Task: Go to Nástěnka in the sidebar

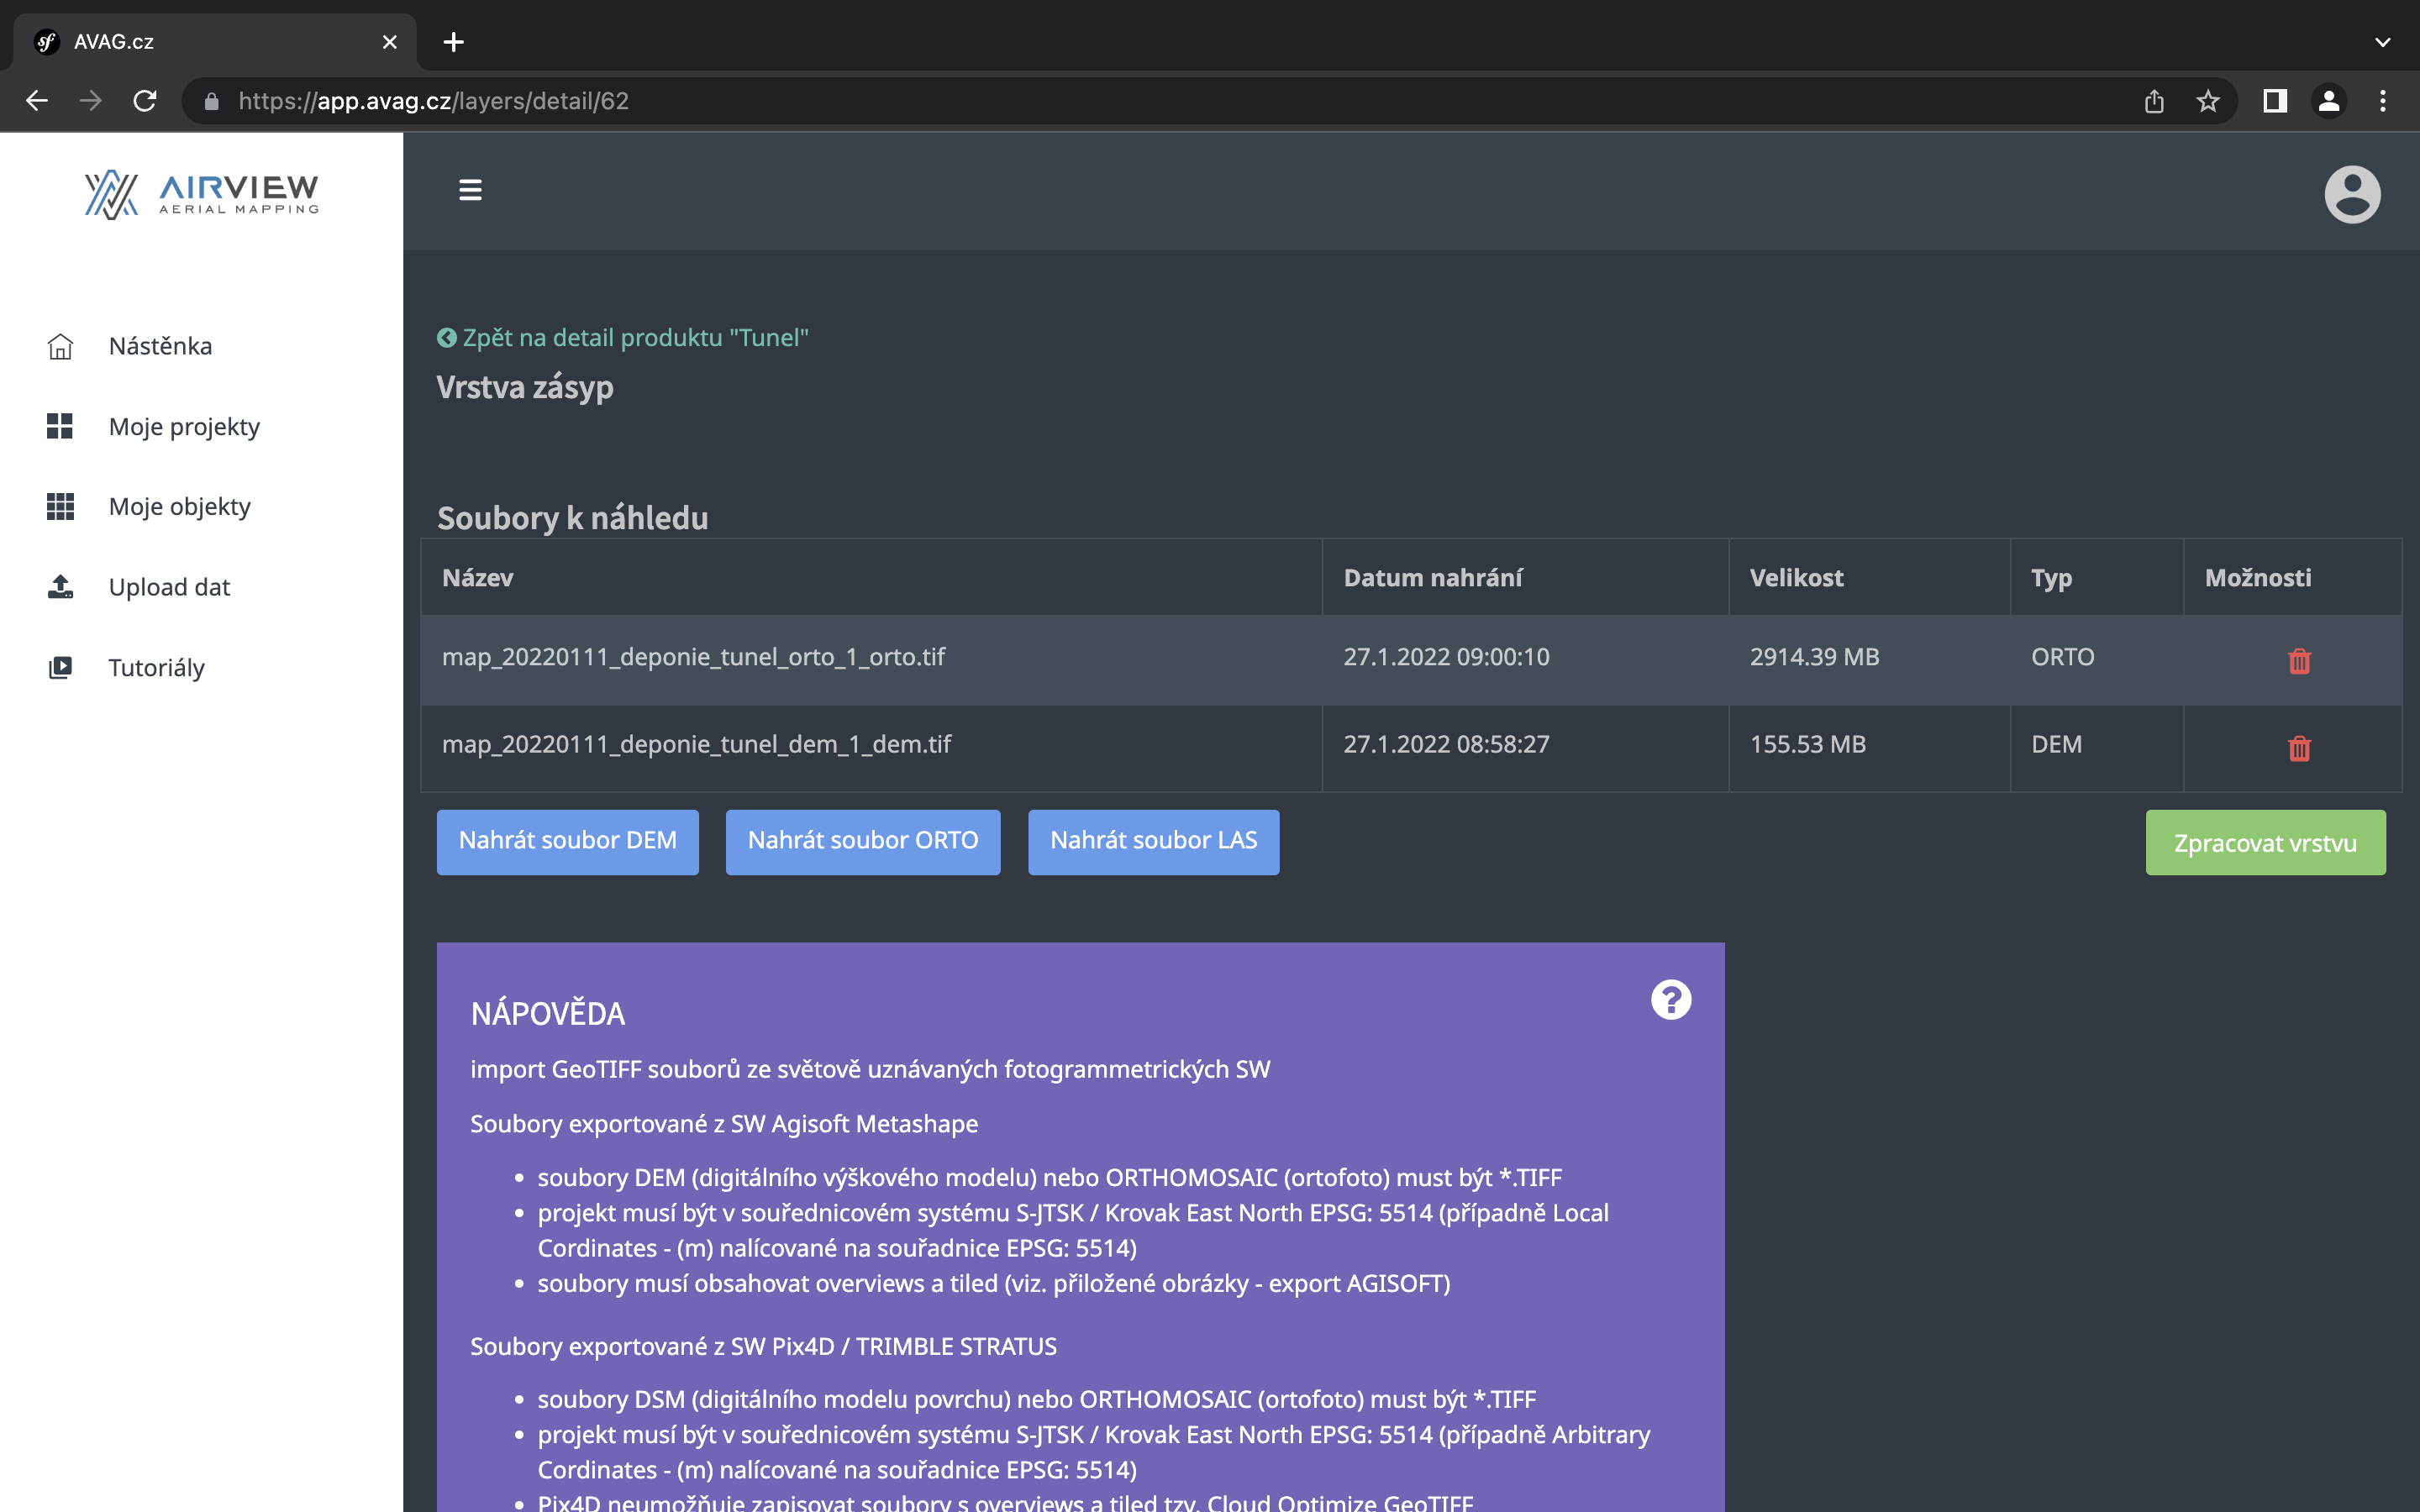Action: point(160,346)
